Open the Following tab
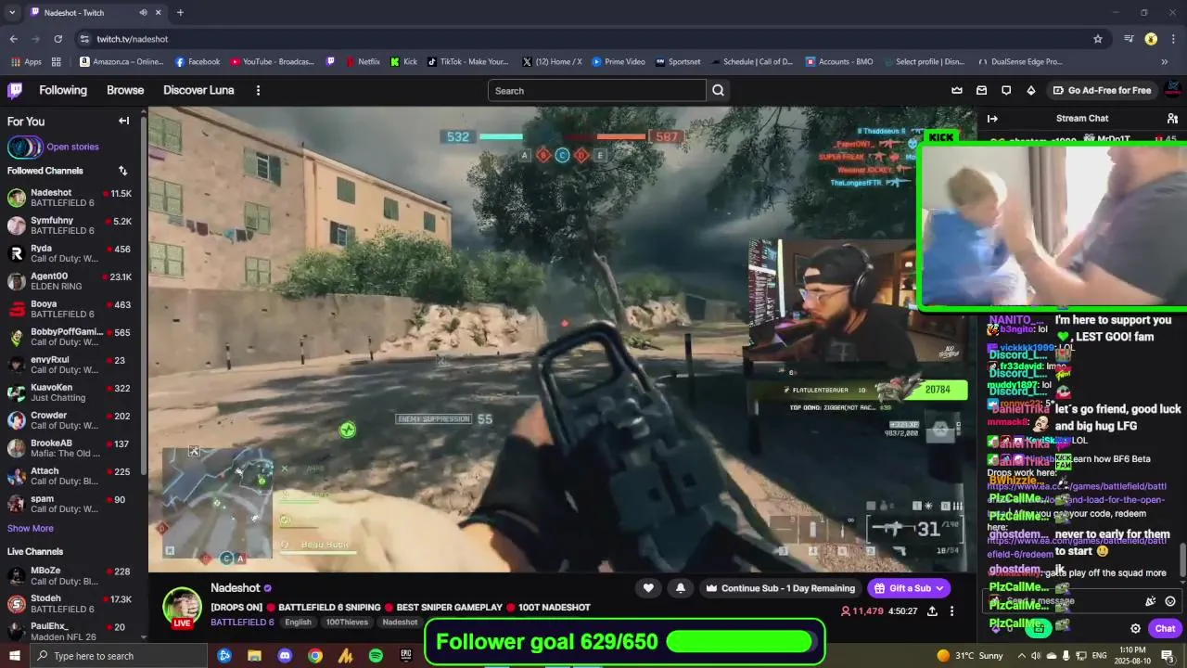The height and width of the screenshot is (668, 1187). point(63,90)
